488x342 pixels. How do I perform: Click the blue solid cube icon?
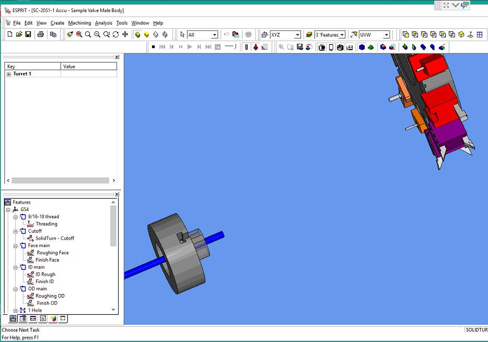[362, 48]
